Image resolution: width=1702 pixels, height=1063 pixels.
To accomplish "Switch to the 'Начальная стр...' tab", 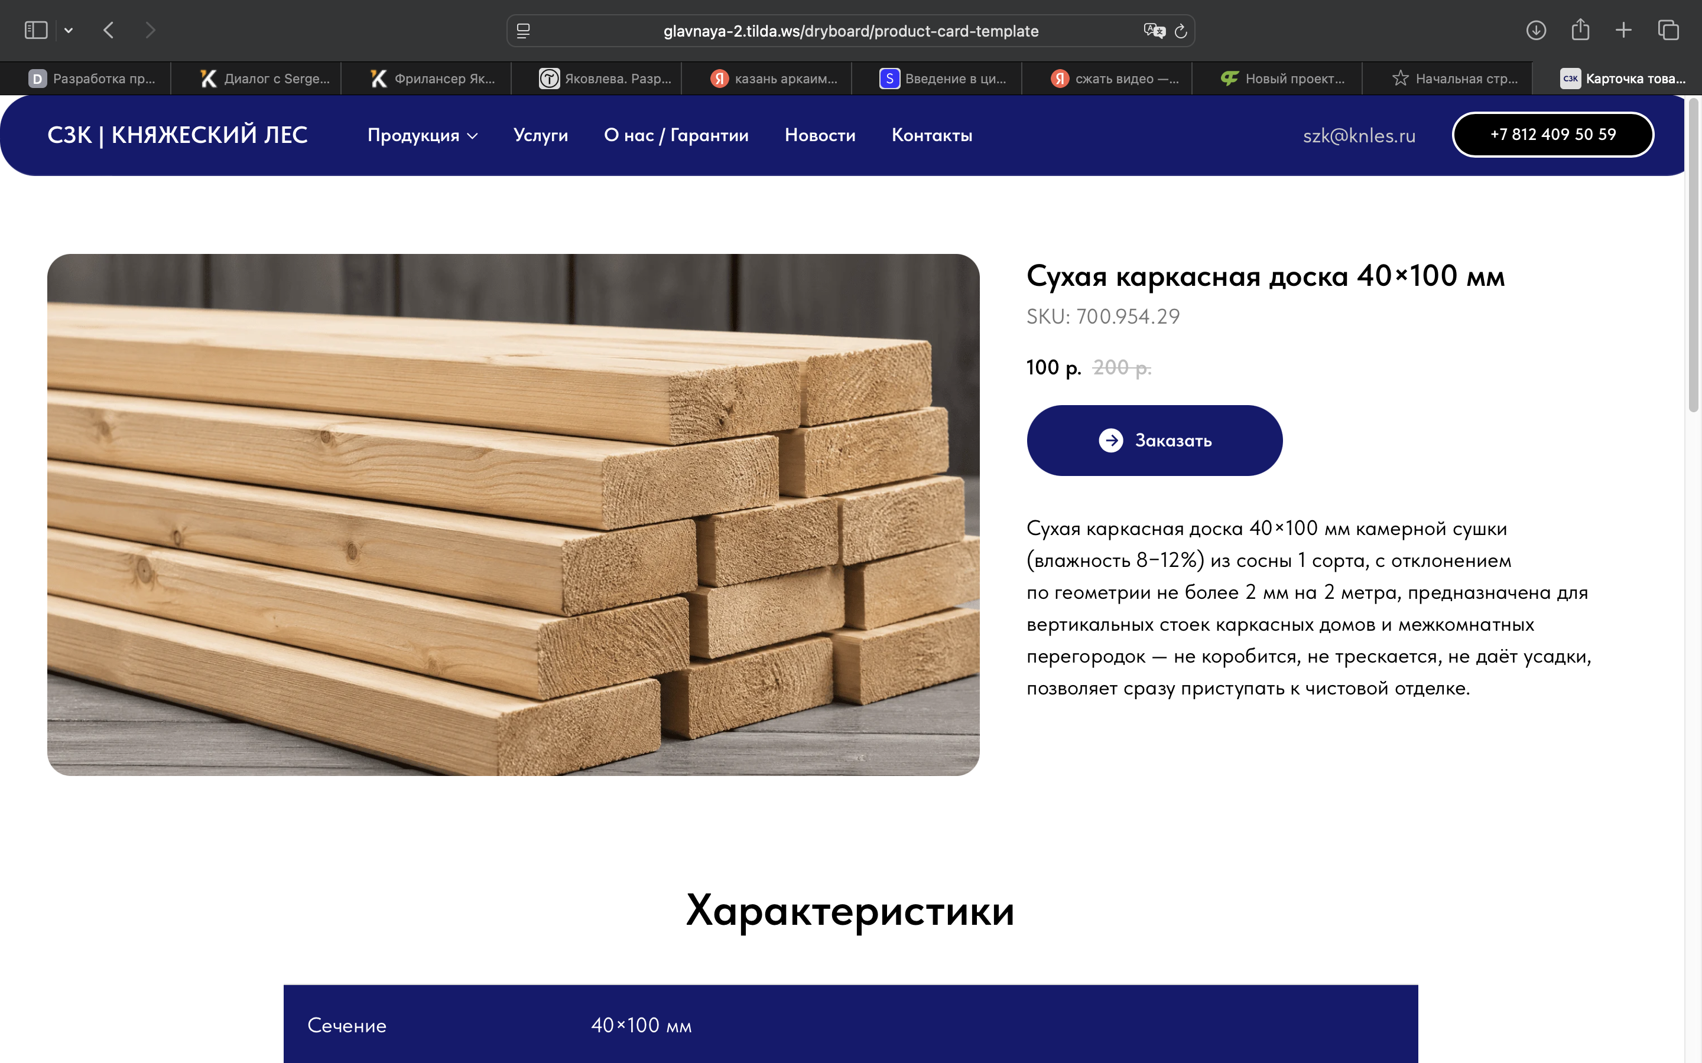I will point(1447,78).
